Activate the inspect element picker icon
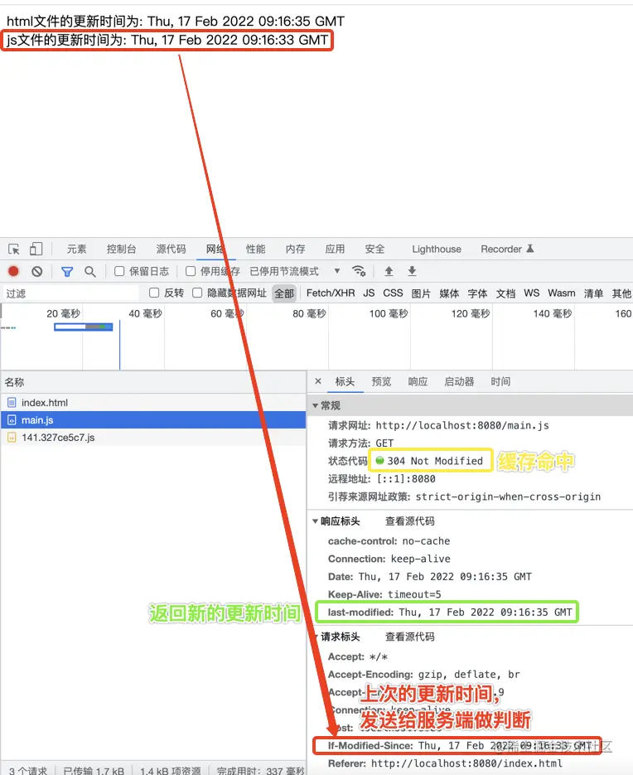Image resolution: width=633 pixels, height=775 pixels. tap(14, 249)
